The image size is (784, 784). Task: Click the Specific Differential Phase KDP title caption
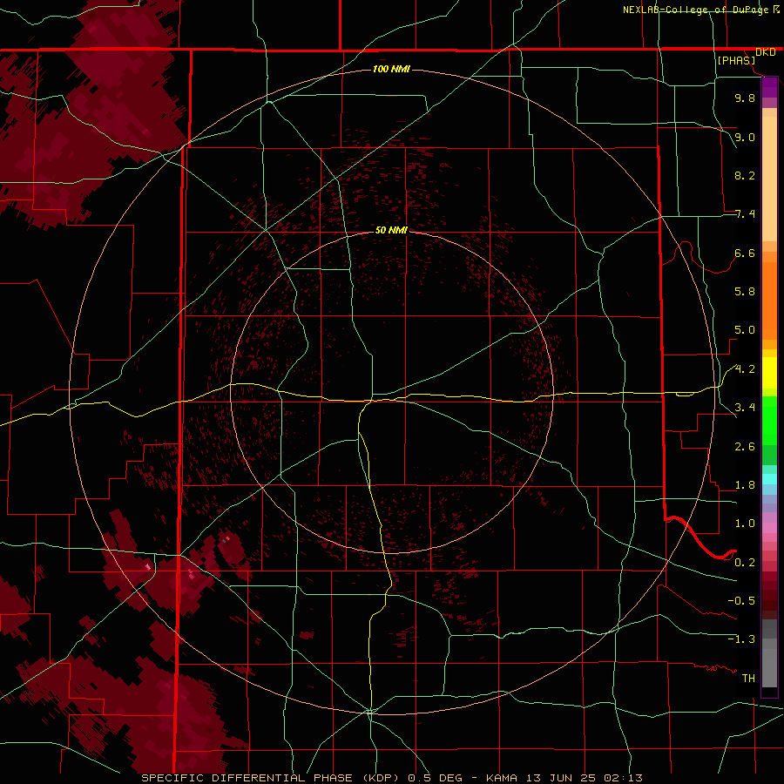(x=392, y=778)
